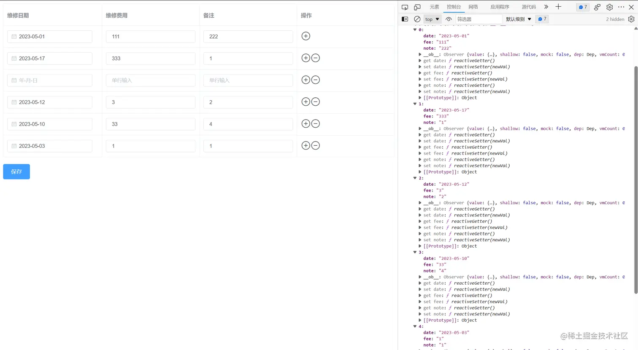Expand set note reactiveSetter under entry 3

420,314
